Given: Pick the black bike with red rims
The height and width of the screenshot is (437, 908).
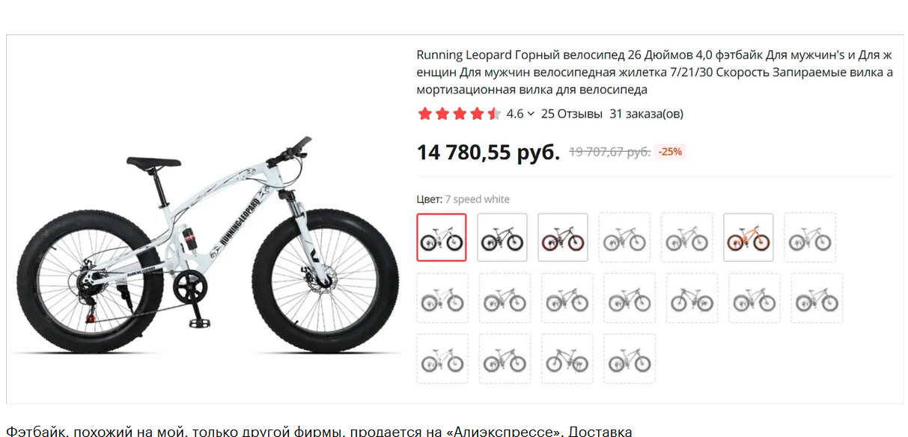Looking at the screenshot, I should [563, 237].
